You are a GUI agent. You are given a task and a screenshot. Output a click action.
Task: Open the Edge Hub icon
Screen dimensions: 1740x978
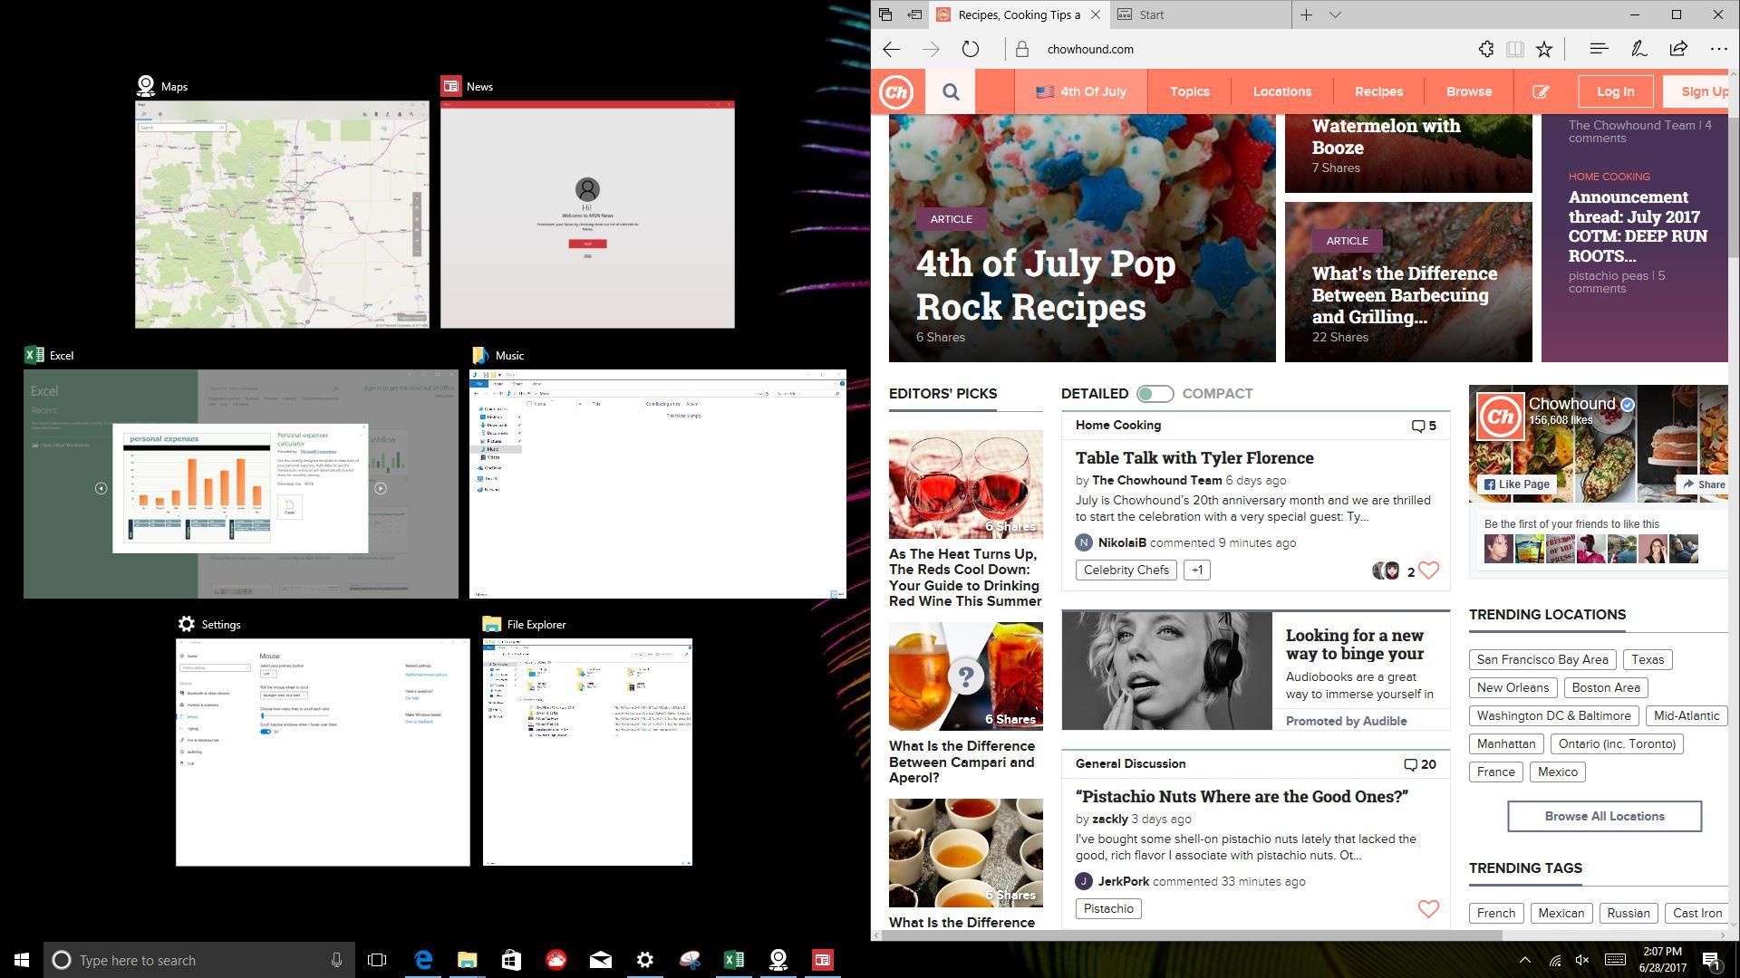(x=1599, y=49)
